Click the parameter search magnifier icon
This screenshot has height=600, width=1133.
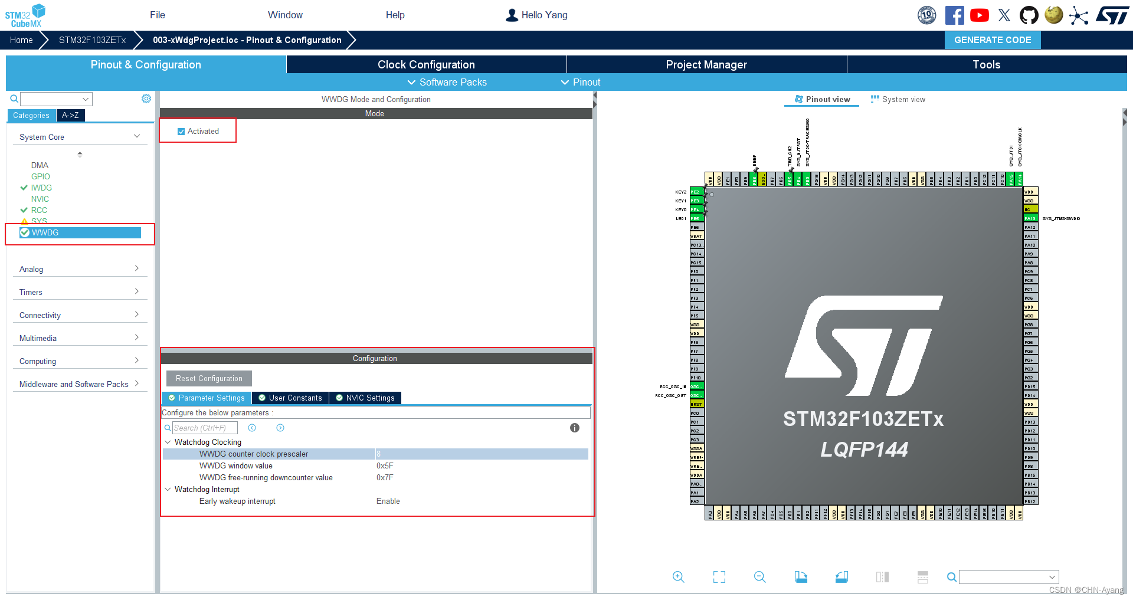point(168,428)
